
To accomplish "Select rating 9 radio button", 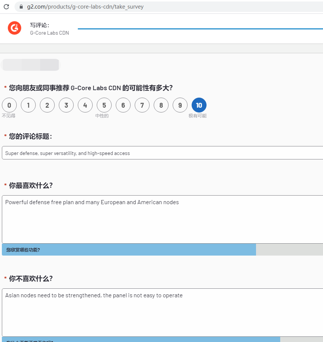I will pyautogui.click(x=180, y=105).
